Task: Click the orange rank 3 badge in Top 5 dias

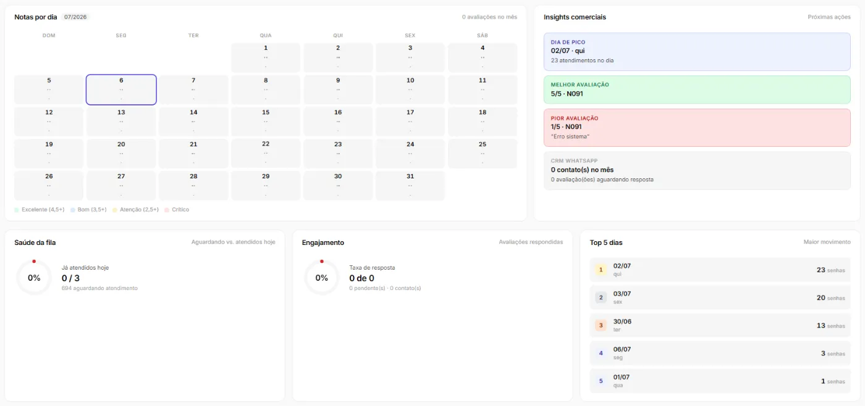Action: pos(601,325)
